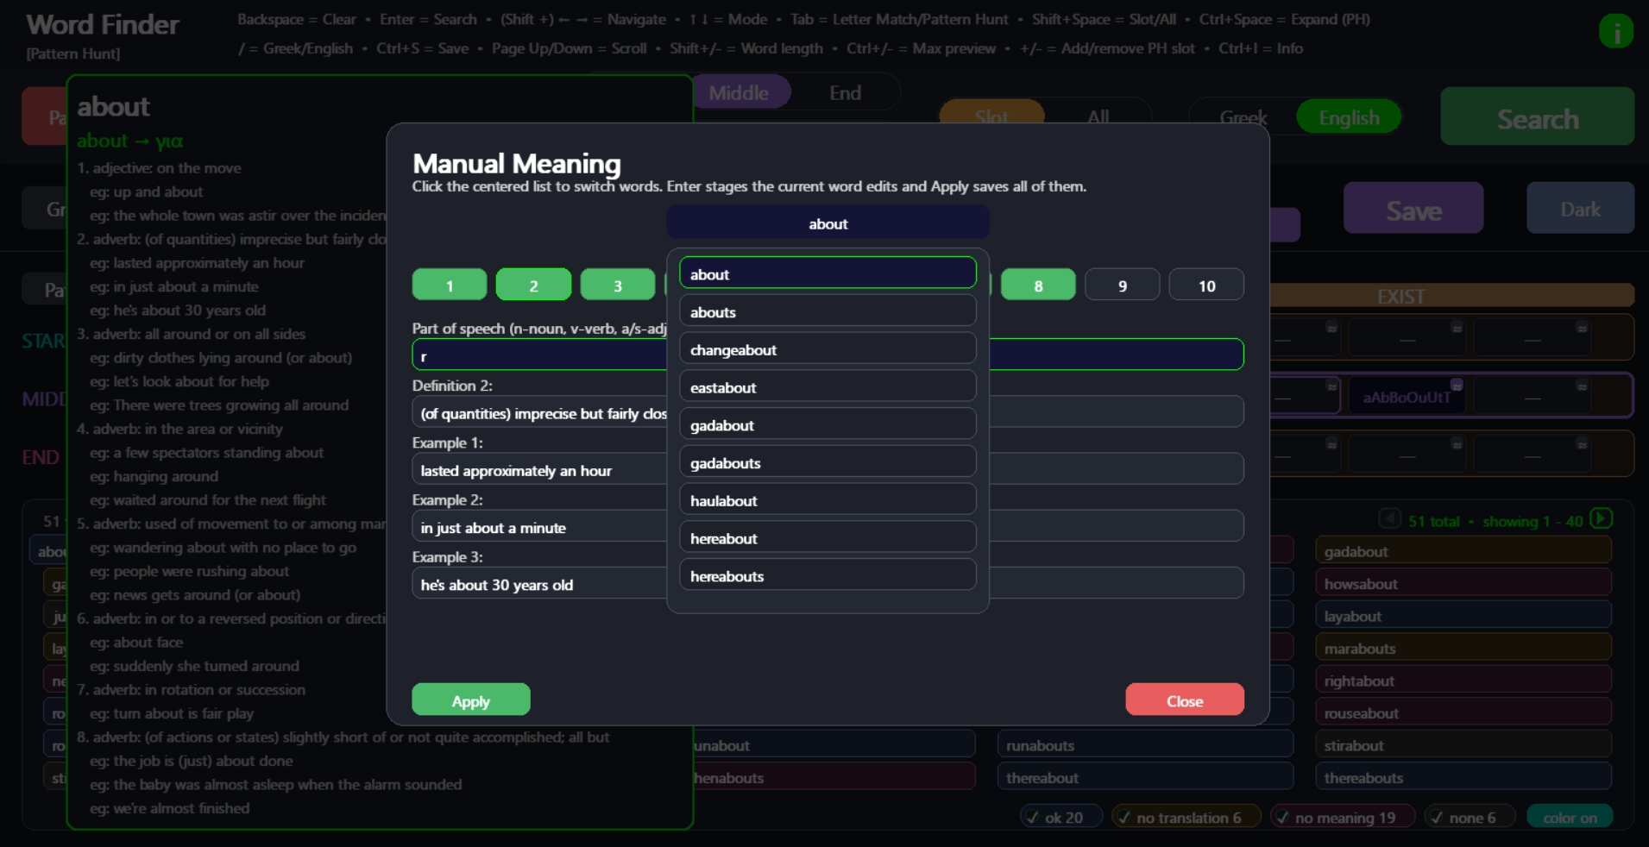Choose 'hereabout' in the word list
Image resolution: width=1649 pixels, height=847 pixels.
point(828,538)
